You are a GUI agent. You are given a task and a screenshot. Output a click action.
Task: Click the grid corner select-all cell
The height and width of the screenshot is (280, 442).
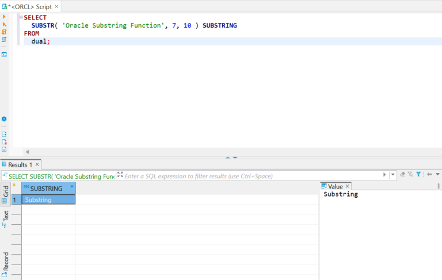click(x=16, y=189)
